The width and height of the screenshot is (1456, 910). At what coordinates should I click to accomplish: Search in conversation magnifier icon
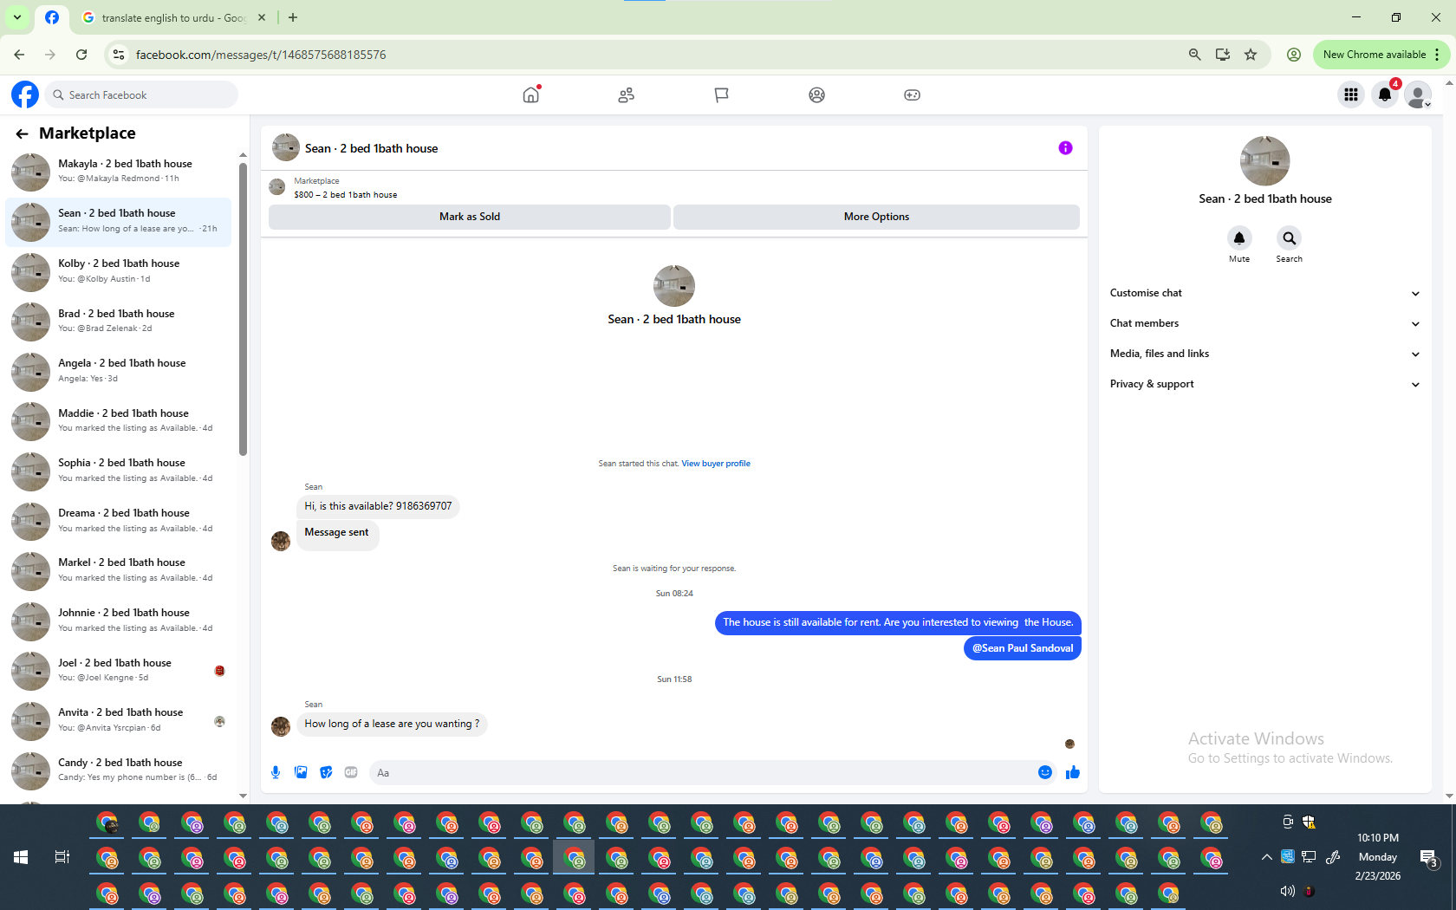click(1289, 238)
